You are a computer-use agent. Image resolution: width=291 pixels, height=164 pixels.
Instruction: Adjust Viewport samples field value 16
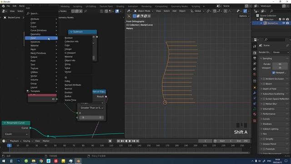280,68
